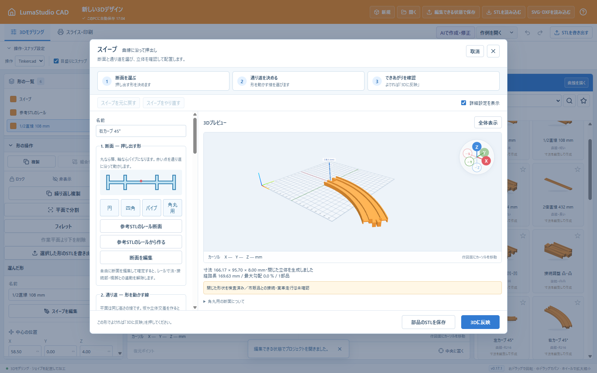This screenshot has width=597, height=373.
Task: Select the orange スイープ shape swatch
Action: point(13,99)
